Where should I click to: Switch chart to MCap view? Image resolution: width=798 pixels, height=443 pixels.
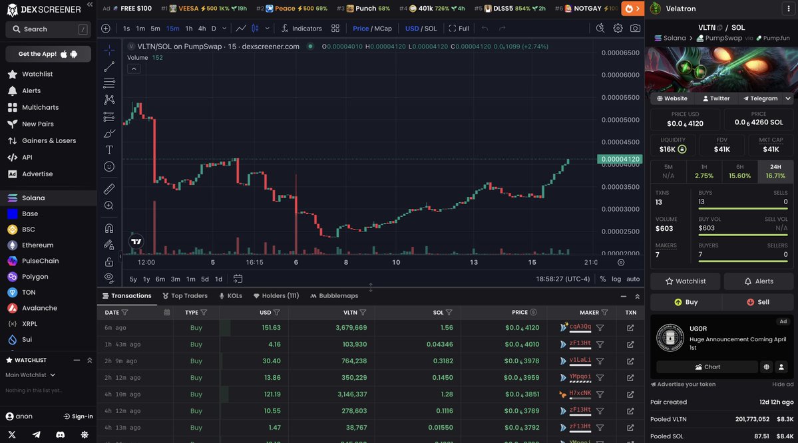tap(383, 29)
